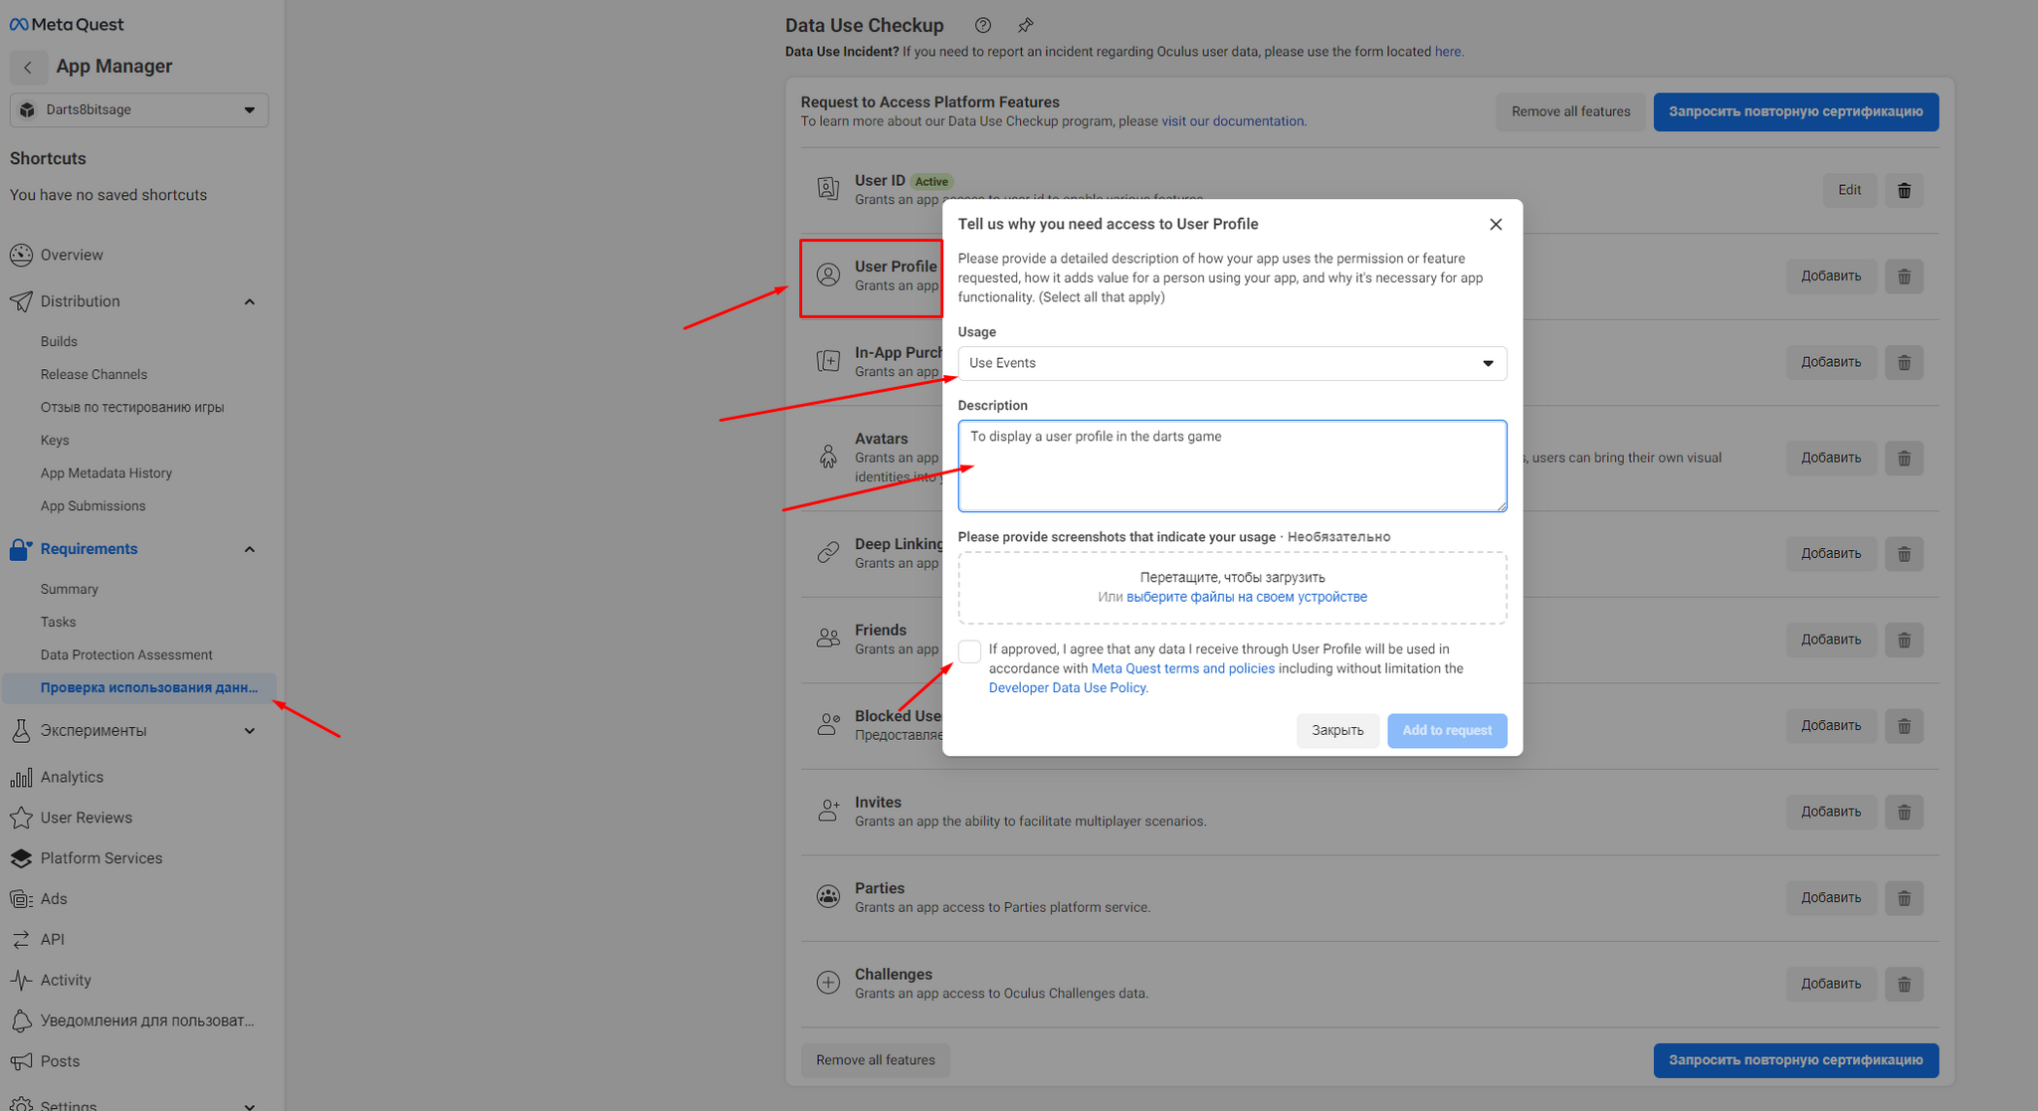This screenshot has width=2038, height=1111.
Task: Click Add to request button
Action: [1447, 730]
